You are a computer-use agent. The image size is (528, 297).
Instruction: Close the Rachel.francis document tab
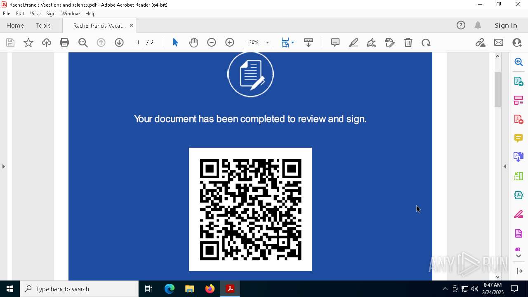[x=131, y=25]
